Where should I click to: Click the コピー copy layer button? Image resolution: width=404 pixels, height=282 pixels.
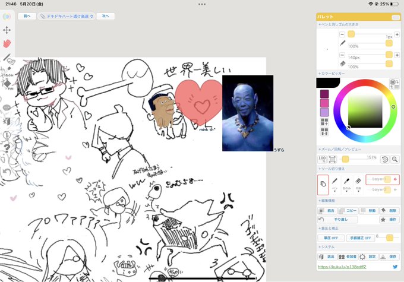tap(348, 211)
